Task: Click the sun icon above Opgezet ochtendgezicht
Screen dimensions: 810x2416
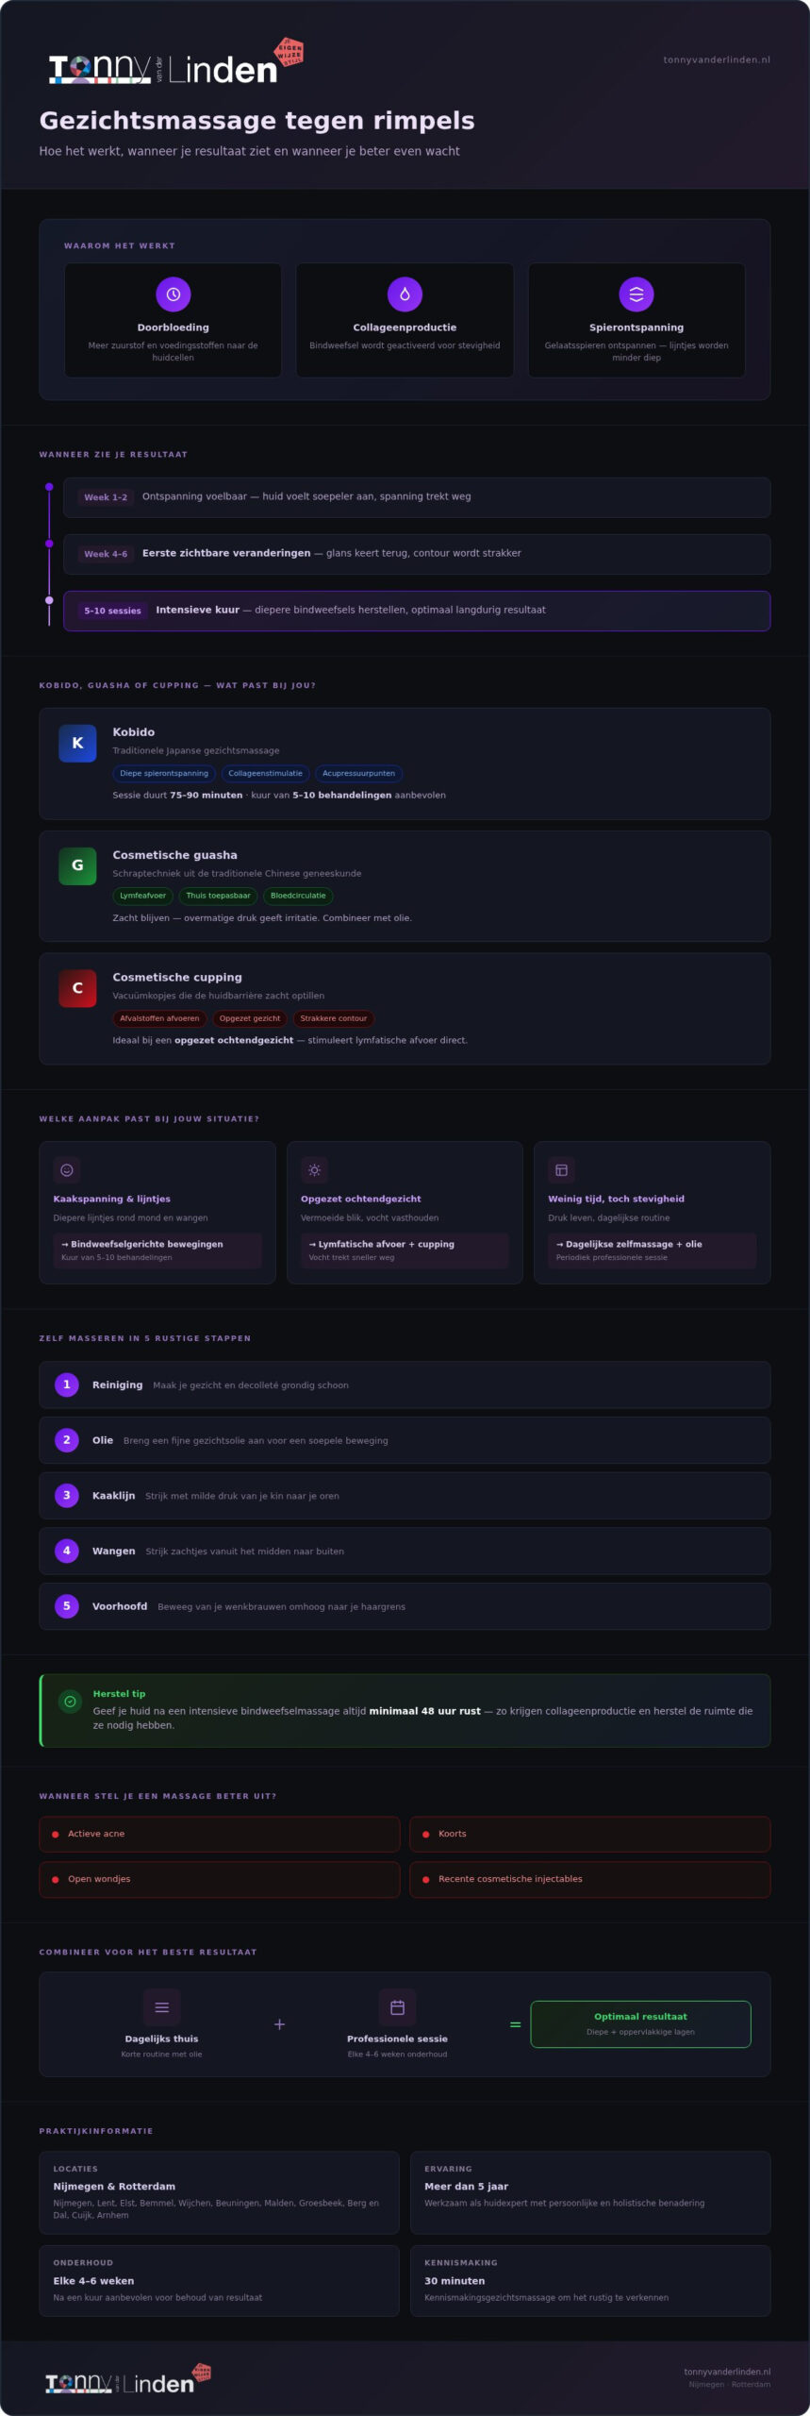Action: pos(314,1170)
